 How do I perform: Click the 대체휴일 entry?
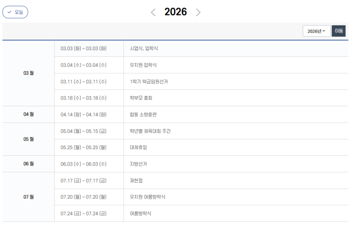click(138, 147)
